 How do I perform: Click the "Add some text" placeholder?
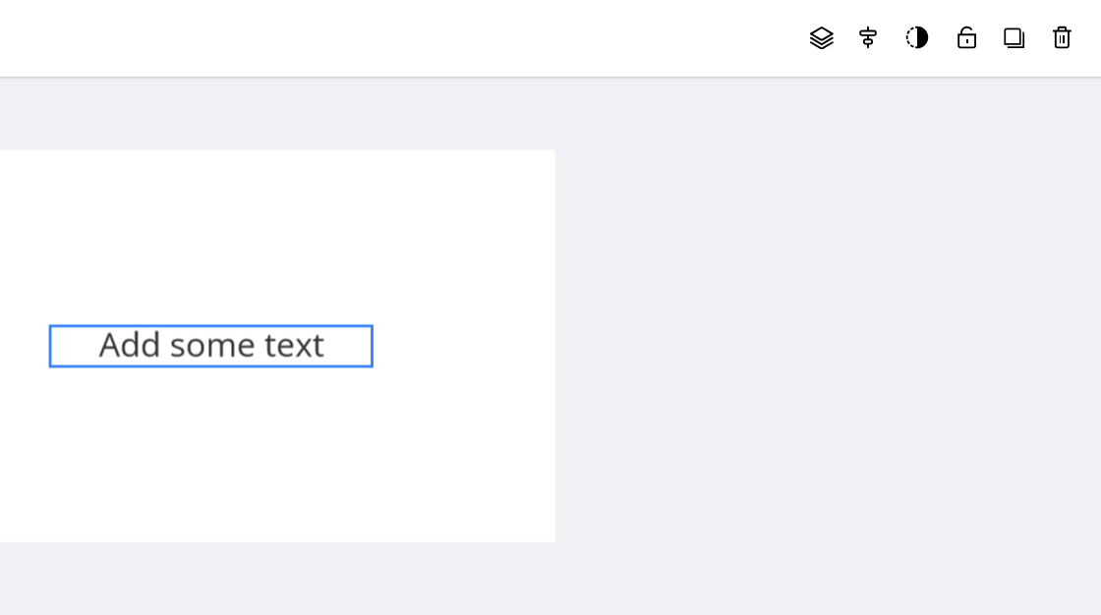coord(209,345)
